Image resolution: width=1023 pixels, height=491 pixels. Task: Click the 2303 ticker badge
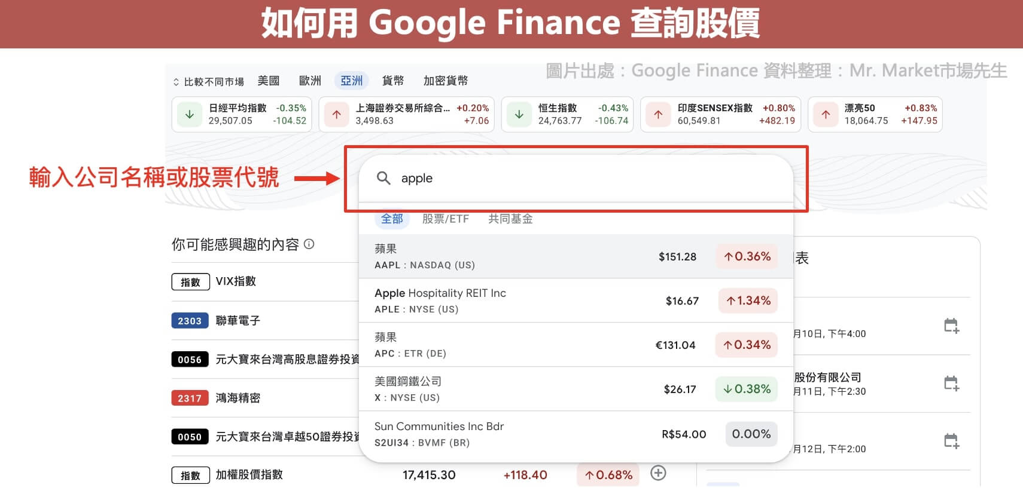click(x=190, y=321)
